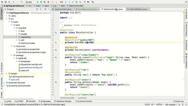Select persistence-config.xml in the project tree
This screenshot has height=106, width=188.
click(x=31, y=67)
